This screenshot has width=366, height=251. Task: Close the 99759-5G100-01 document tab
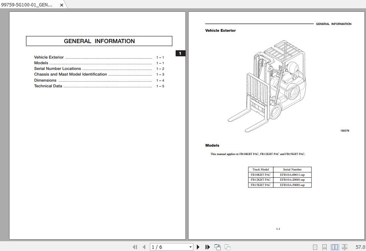pyautogui.click(x=61, y=5)
